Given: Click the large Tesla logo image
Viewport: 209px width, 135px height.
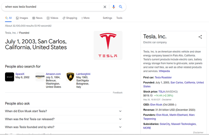Looking at the screenshot, I should click(x=108, y=45).
